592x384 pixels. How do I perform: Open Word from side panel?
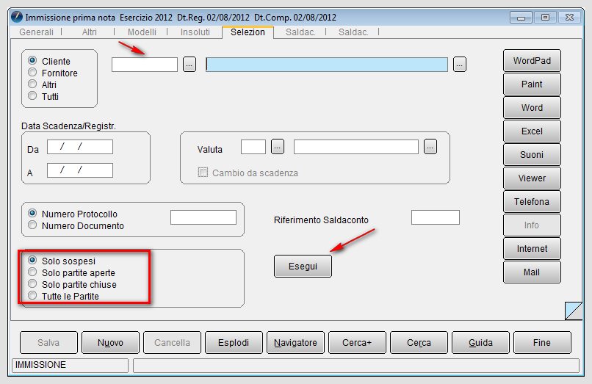coord(532,108)
